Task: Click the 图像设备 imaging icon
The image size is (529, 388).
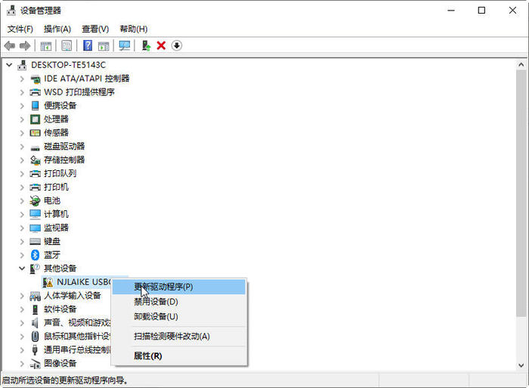Action: (x=35, y=364)
